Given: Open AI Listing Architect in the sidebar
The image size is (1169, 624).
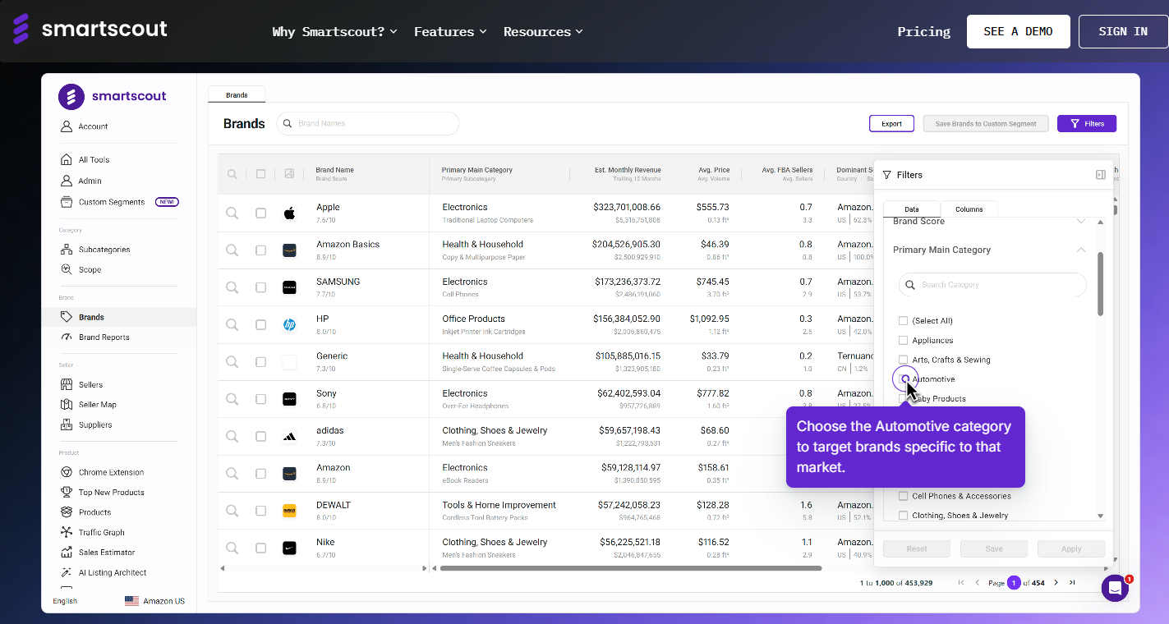Looking at the screenshot, I should pyautogui.click(x=112, y=573).
